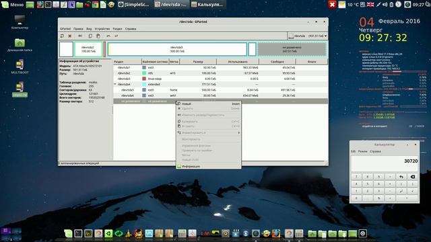
Task: Open the Меню start button in panel
Action: (x=13, y=5)
